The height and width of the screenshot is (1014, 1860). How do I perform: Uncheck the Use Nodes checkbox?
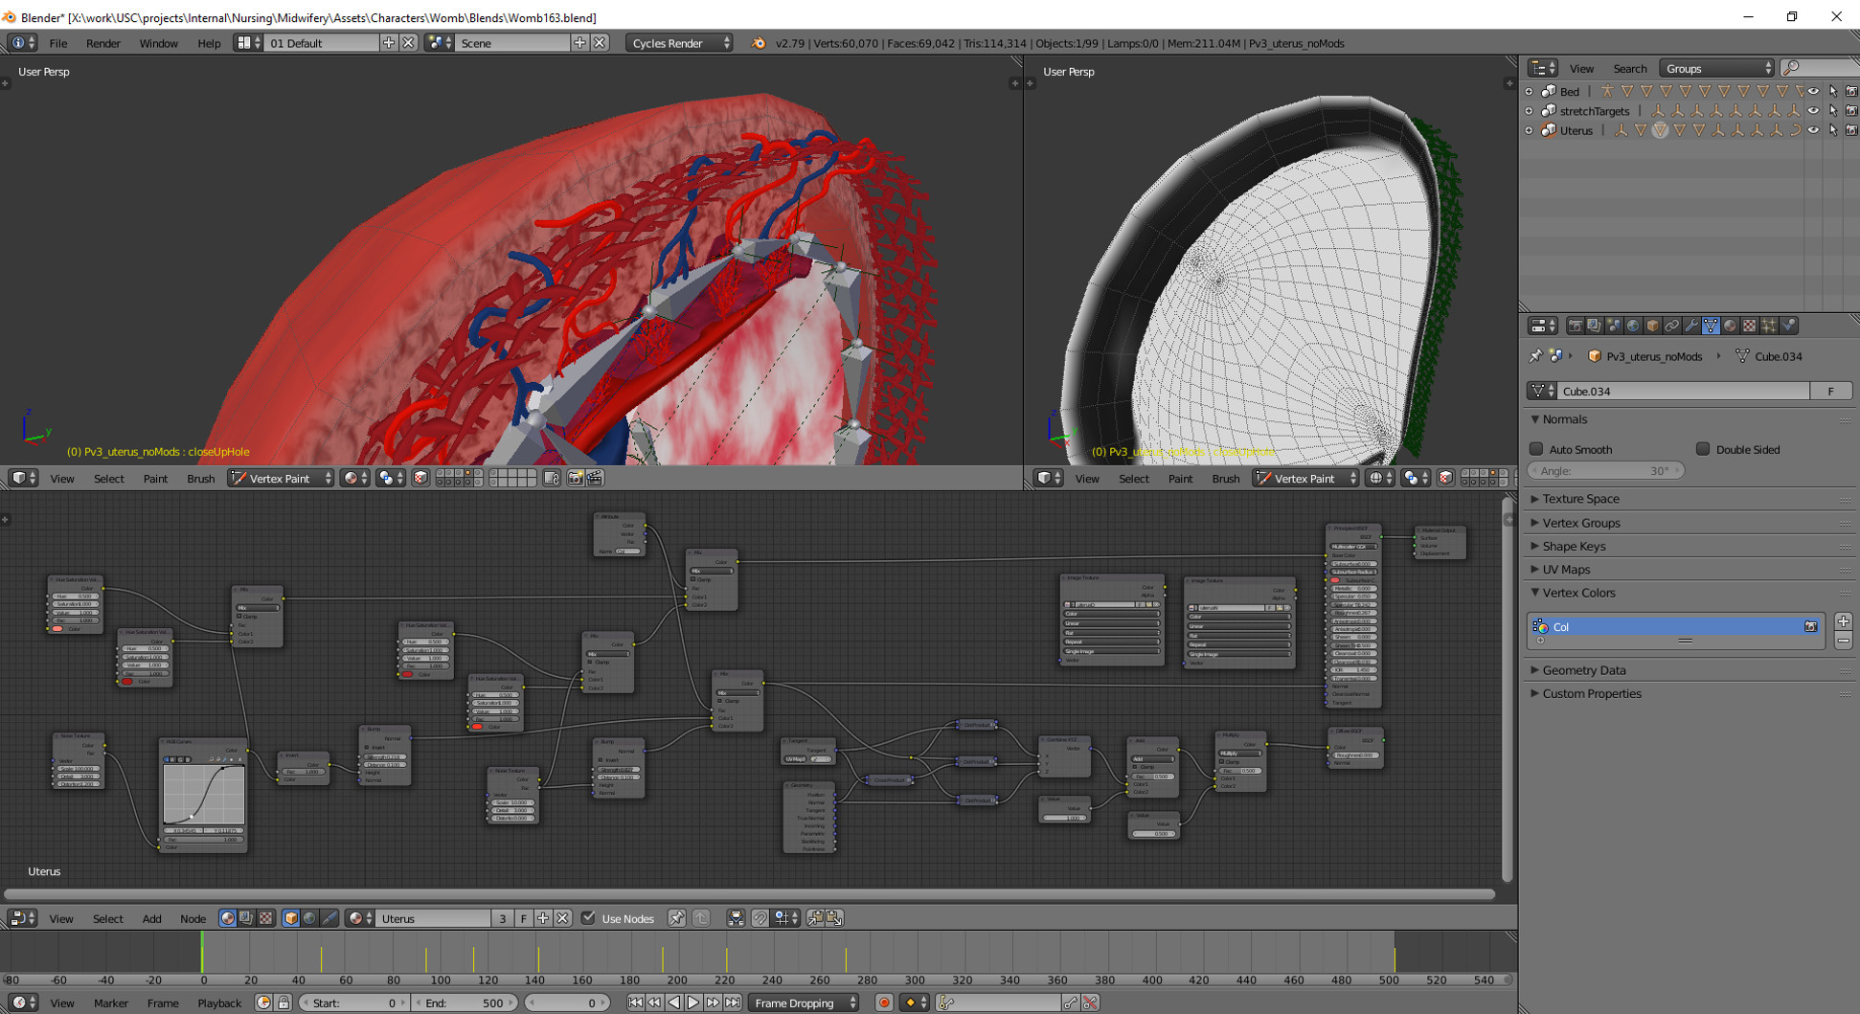[x=588, y=918]
